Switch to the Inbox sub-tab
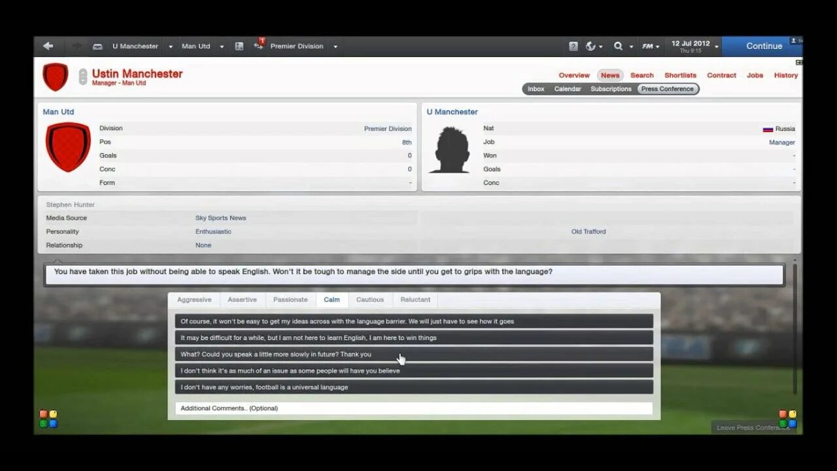Image resolution: width=837 pixels, height=471 pixels. 536,89
